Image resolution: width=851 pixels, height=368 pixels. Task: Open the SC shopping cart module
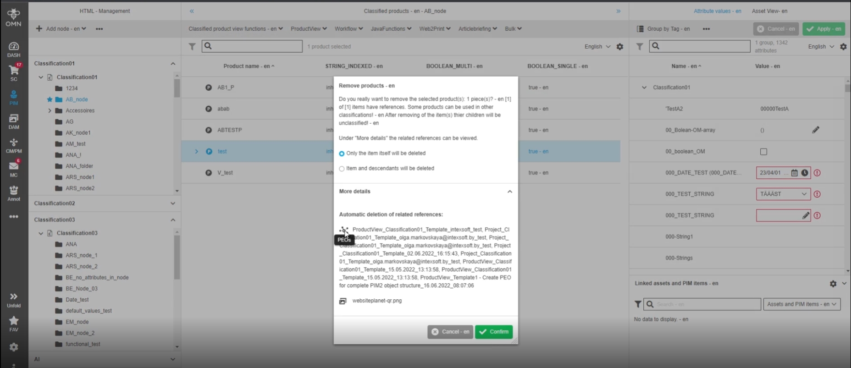(14, 73)
